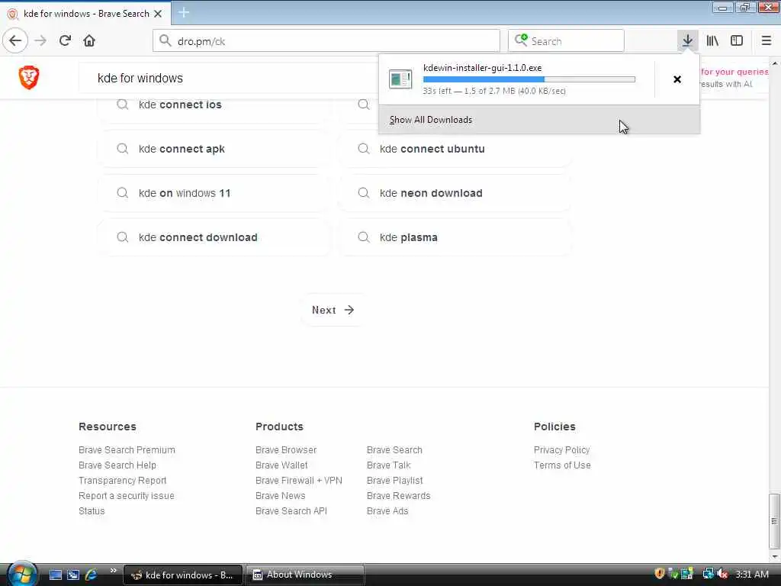Open the Status footer link
Image resolution: width=781 pixels, height=586 pixels.
click(x=92, y=511)
